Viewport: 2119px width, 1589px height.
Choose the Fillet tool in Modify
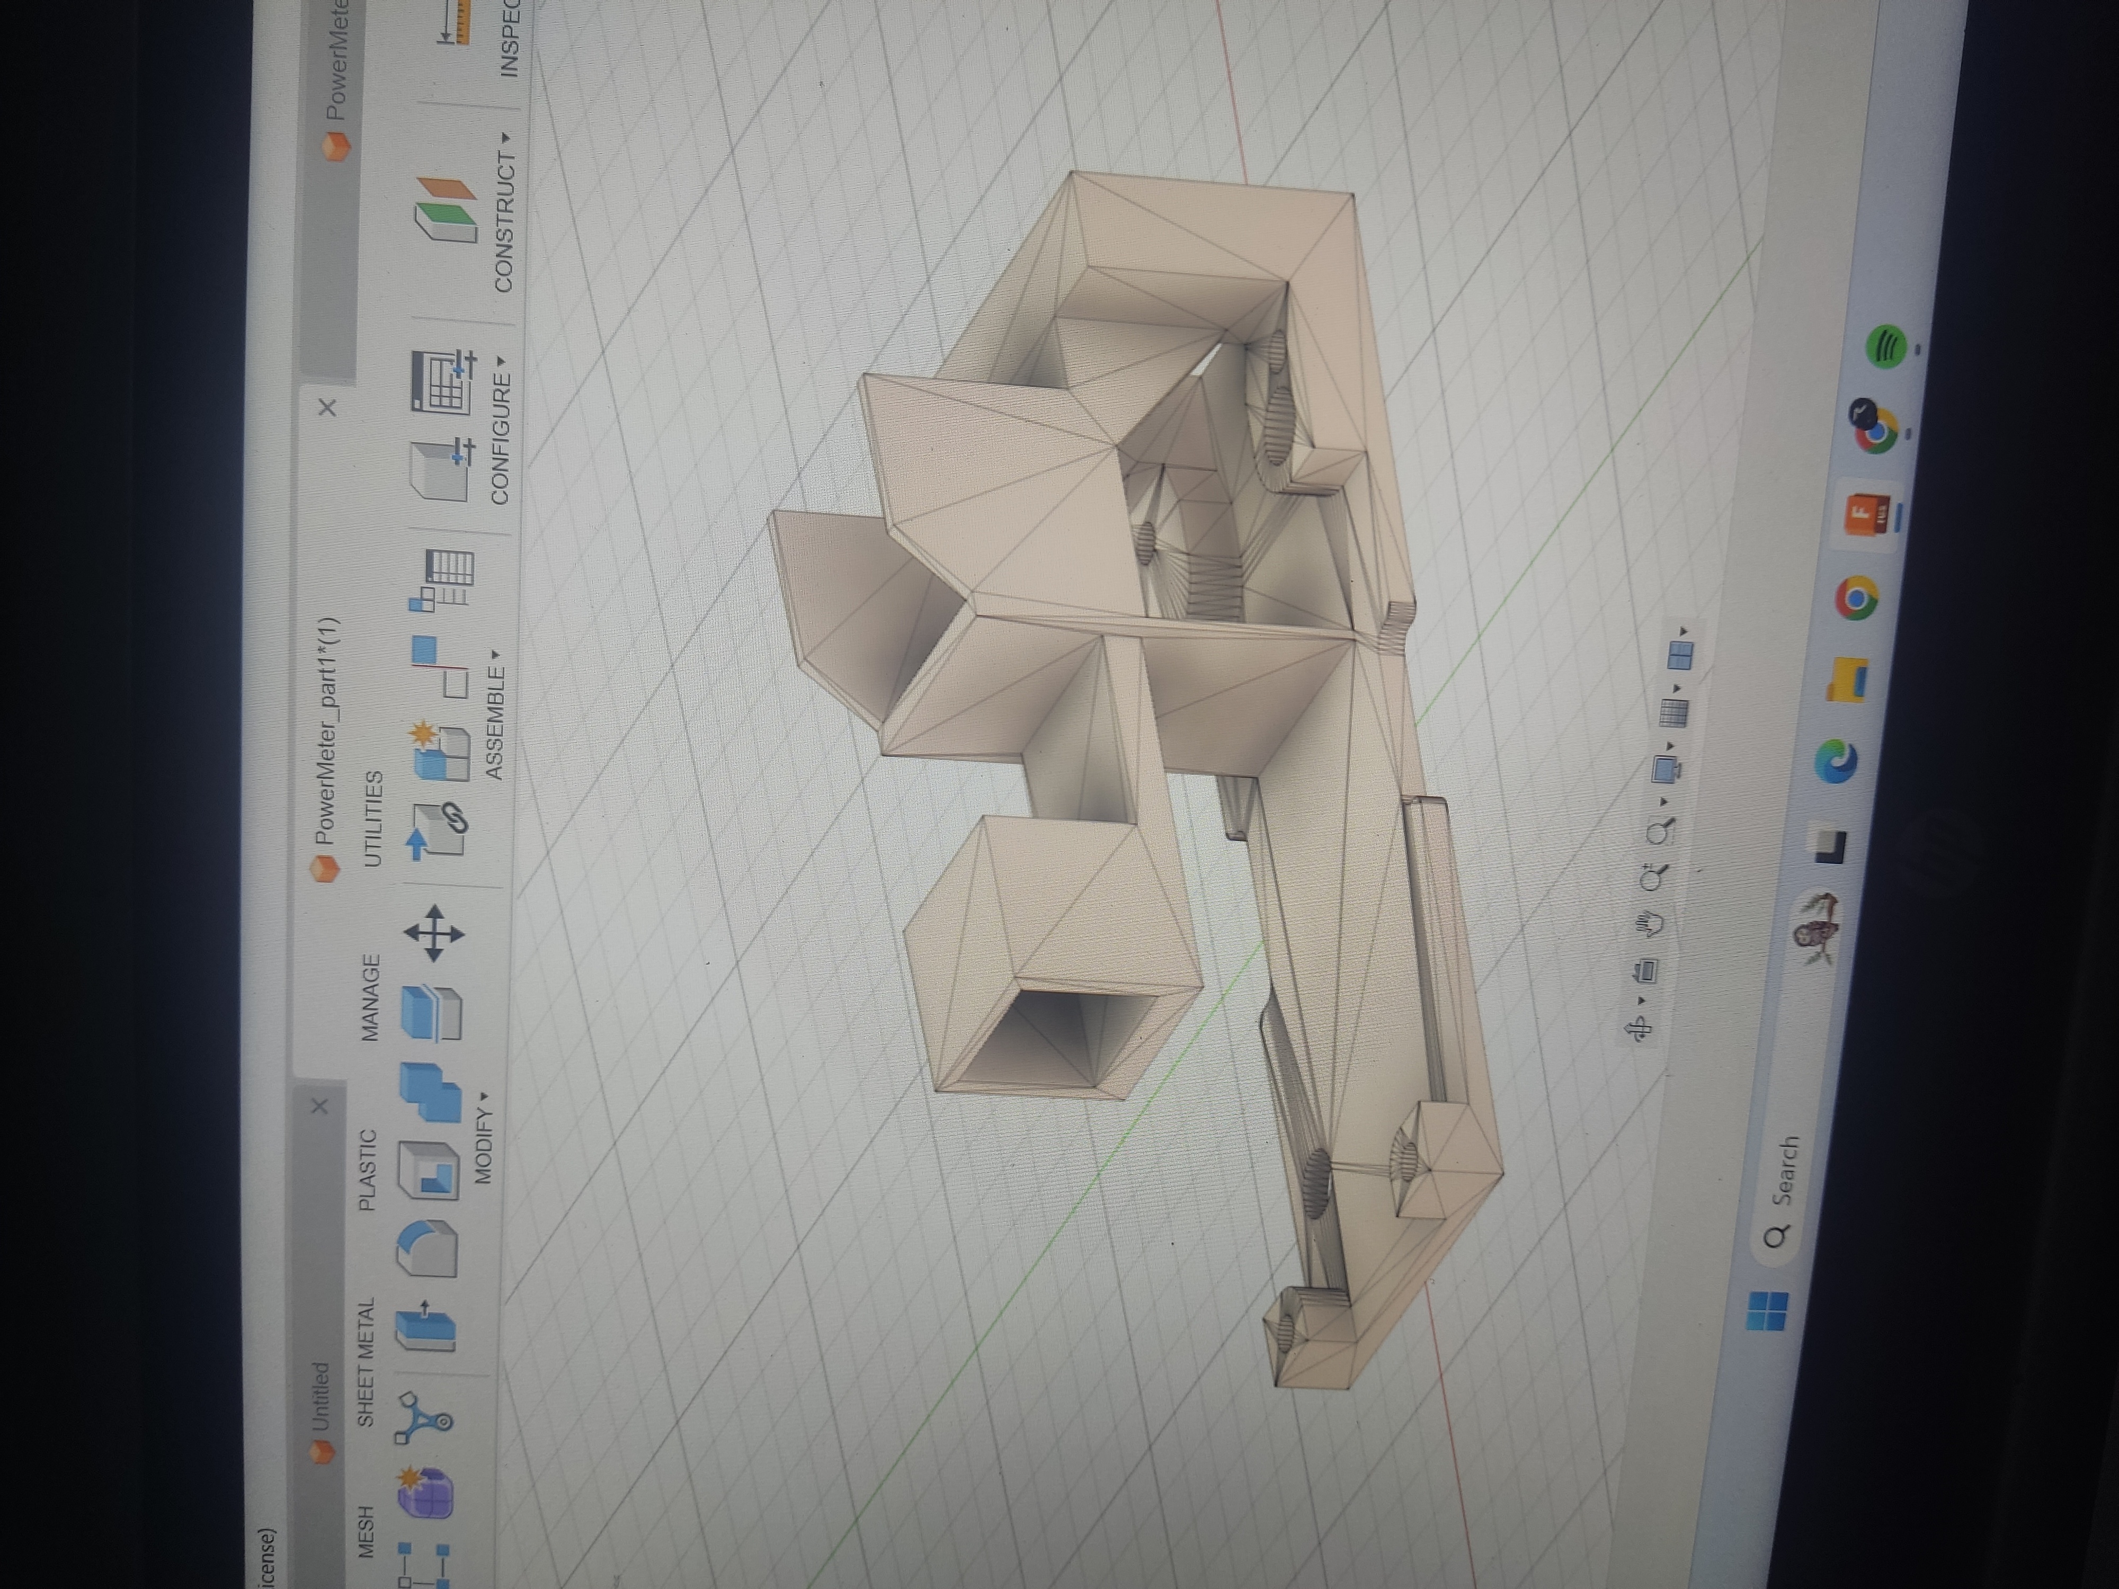point(428,1248)
